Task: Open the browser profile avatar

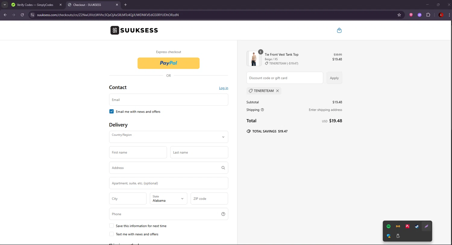Action: pos(441,15)
